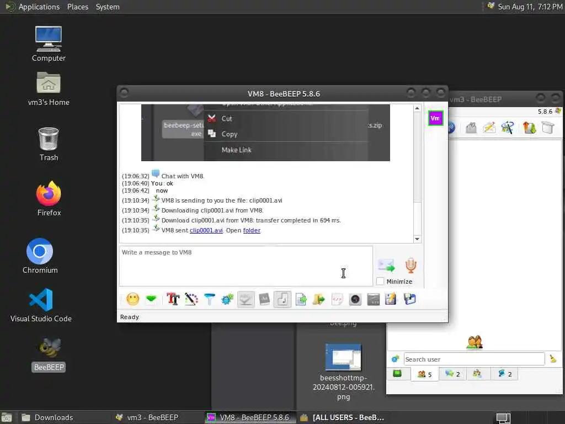Image resolution: width=565 pixels, height=424 pixels.
Task: Click the green emoticon dropdown arrow
Action: pos(151,299)
